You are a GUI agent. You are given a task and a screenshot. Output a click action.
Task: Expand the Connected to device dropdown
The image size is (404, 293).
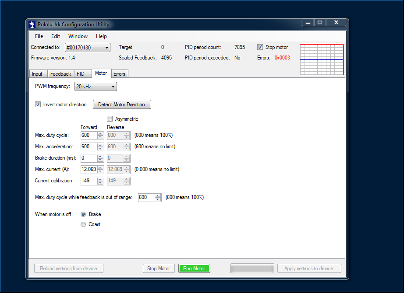point(106,47)
